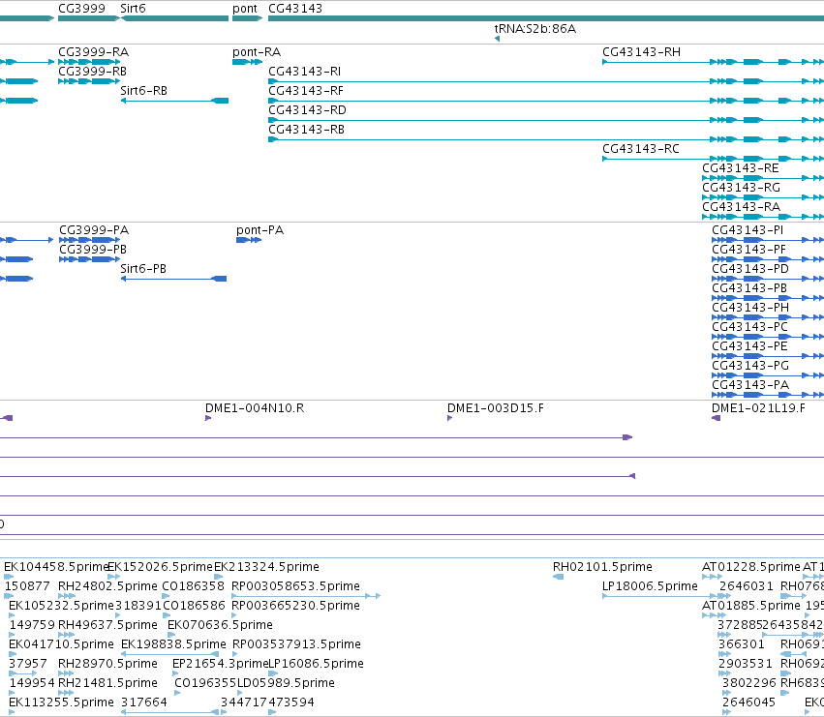Click the CG3999 gene bar
The width and height of the screenshot is (824, 717).
89,18
